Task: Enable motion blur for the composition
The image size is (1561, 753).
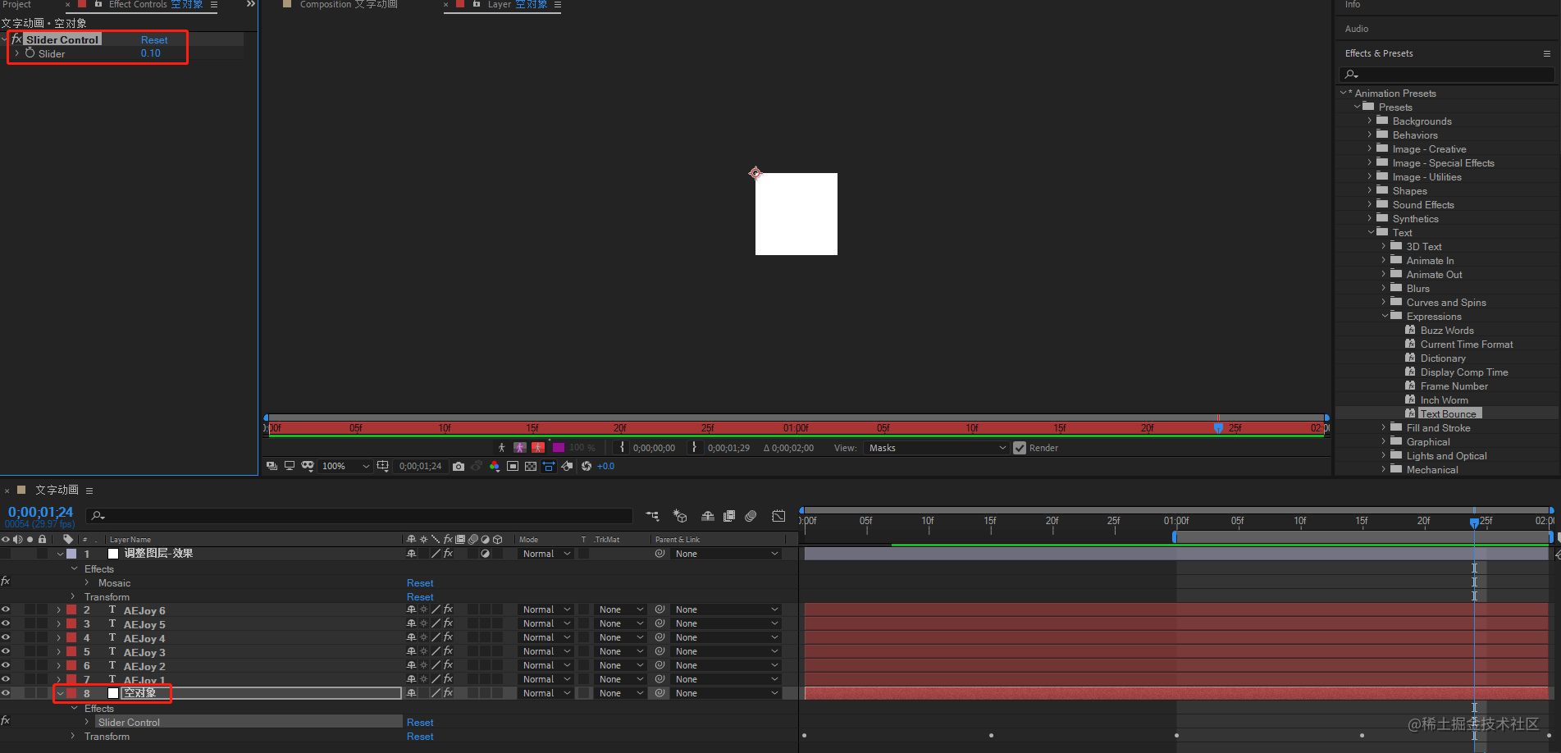Action: point(751,516)
